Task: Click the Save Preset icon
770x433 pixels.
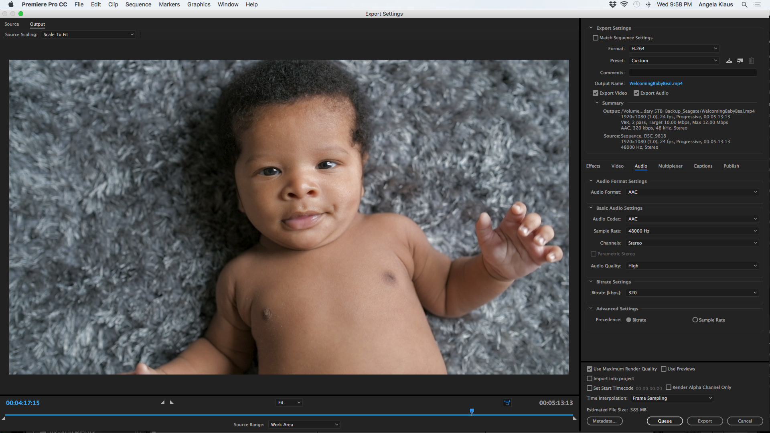Action: click(729, 61)
